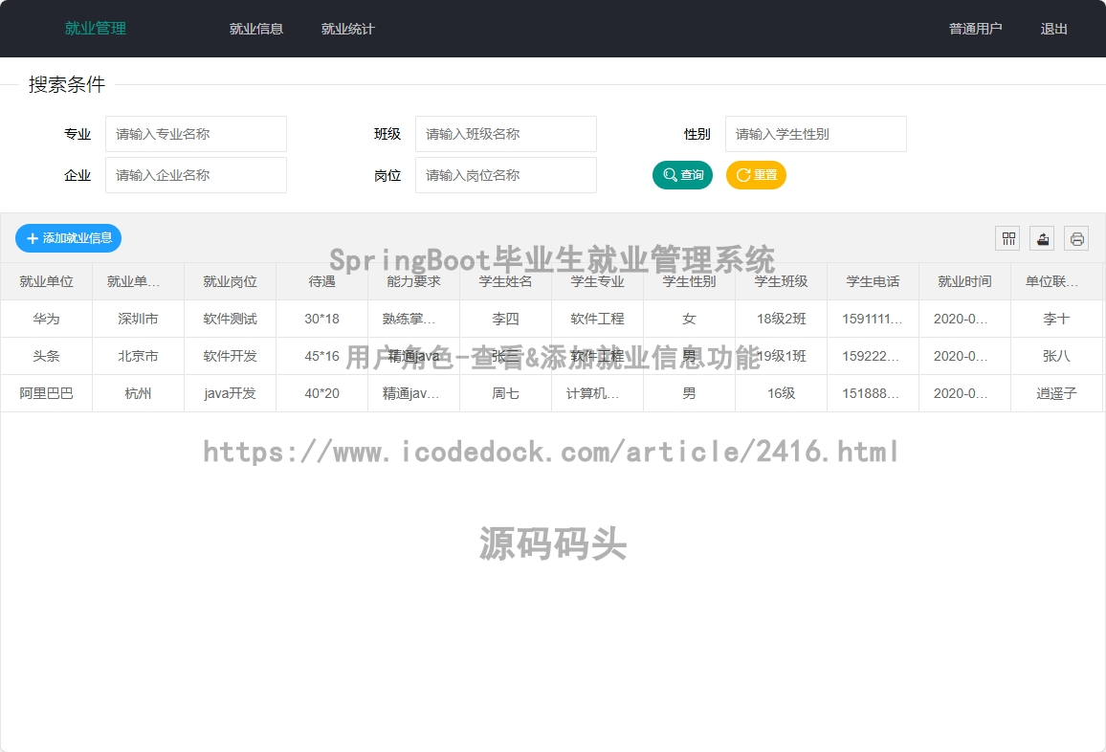
Task: Select the 张八 contact cell
Action: (1056, 356)
